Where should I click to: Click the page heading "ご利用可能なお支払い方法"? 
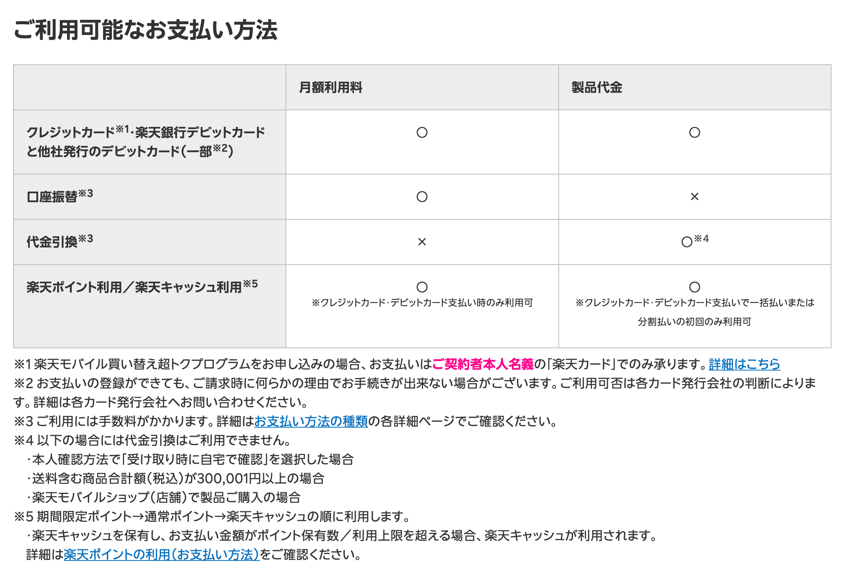pos(146,30)
